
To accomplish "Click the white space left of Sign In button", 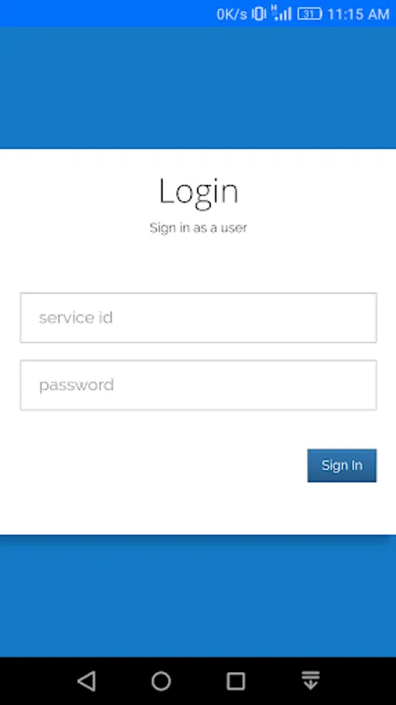I will pos(164,465).
